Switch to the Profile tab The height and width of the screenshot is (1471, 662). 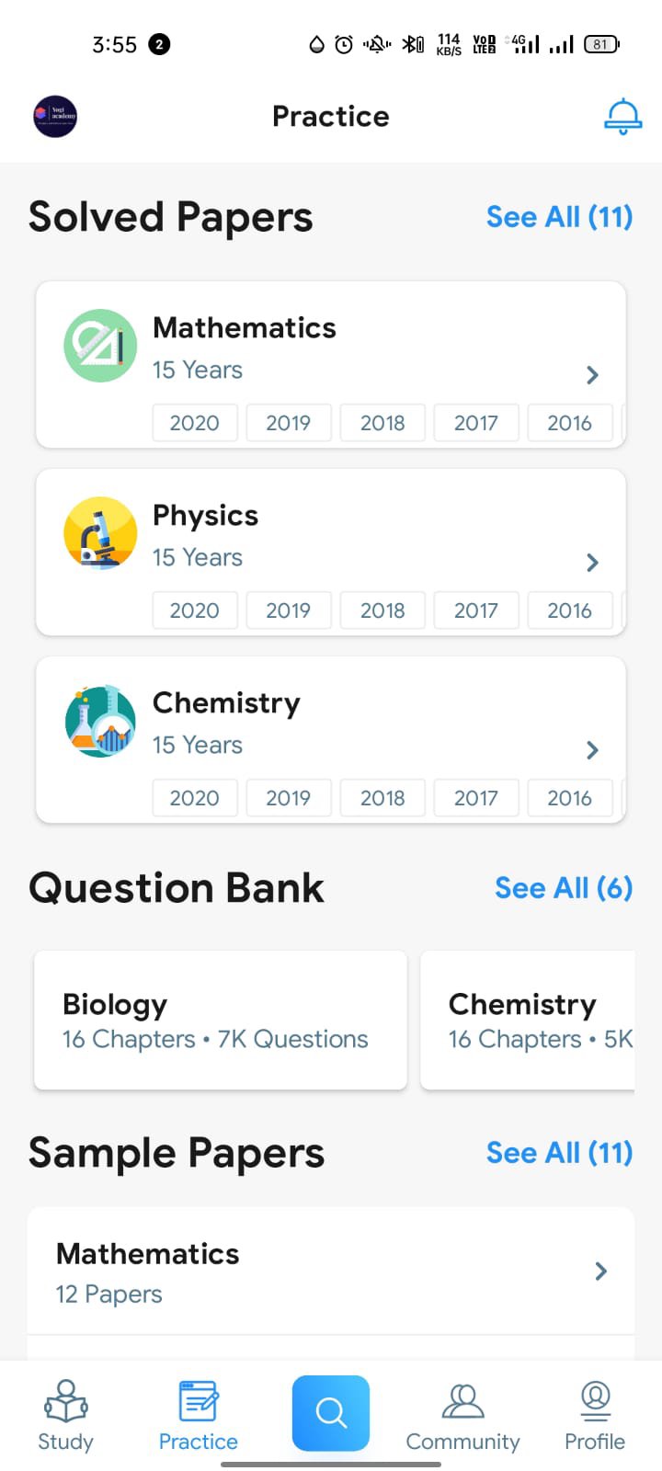tap(595, 1416)
